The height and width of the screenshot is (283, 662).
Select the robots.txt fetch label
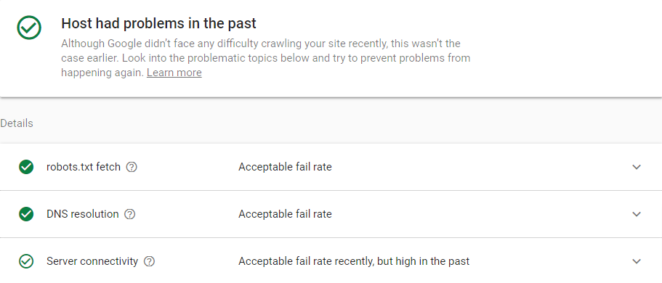point(84,167)
